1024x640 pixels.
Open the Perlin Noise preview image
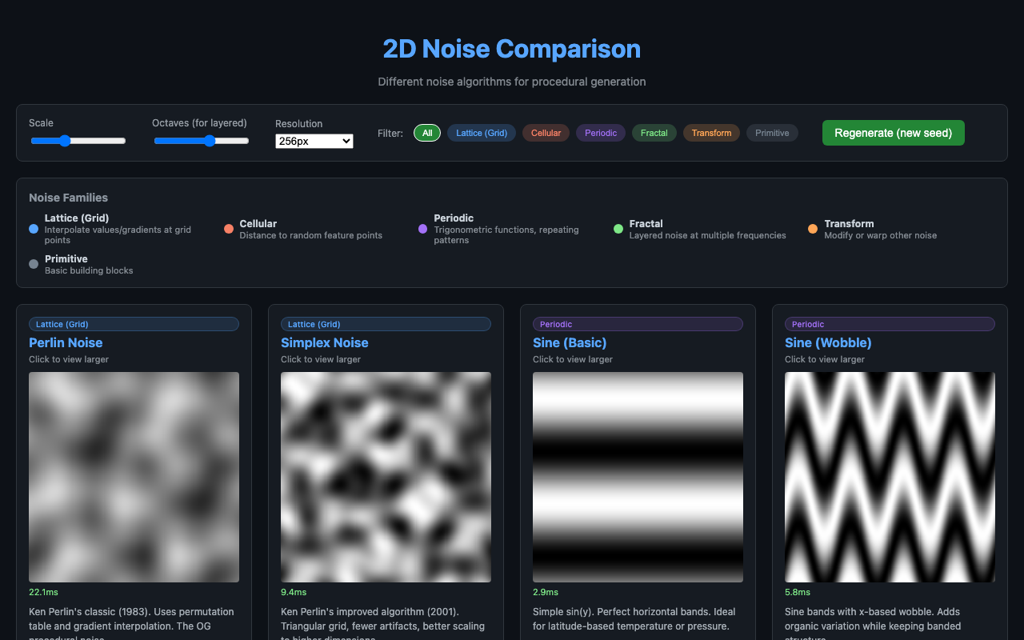pos(134,476)
